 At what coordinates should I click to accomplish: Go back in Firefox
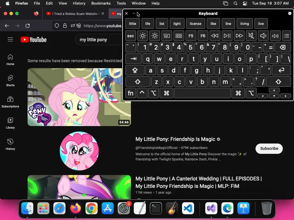pos(7,25)
